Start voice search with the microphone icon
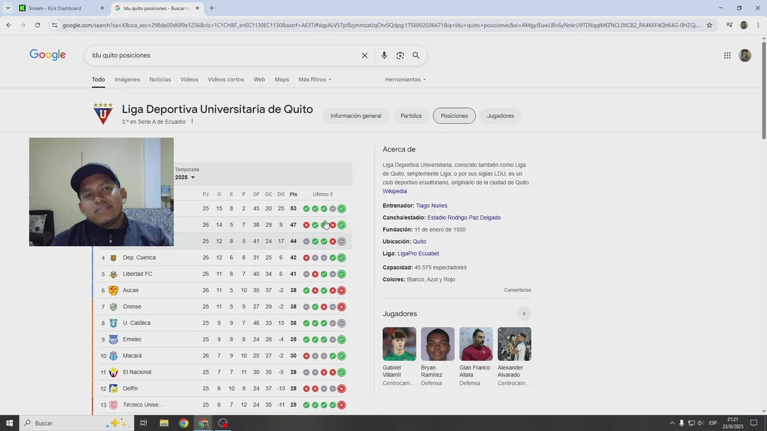This screenshot has height=431, width=767. click(384, 55)
